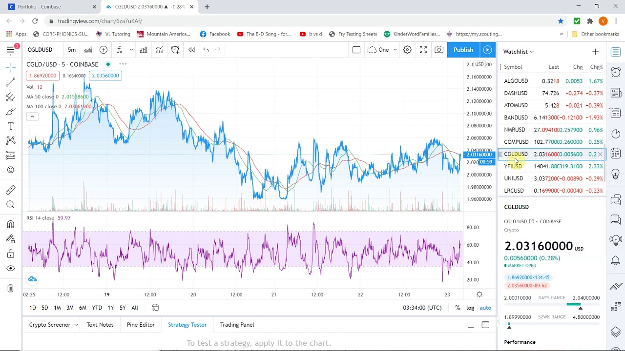Expand the Watchlist dropdown
The height and width of the screenshot is (351, 625).
pos(519,52)
